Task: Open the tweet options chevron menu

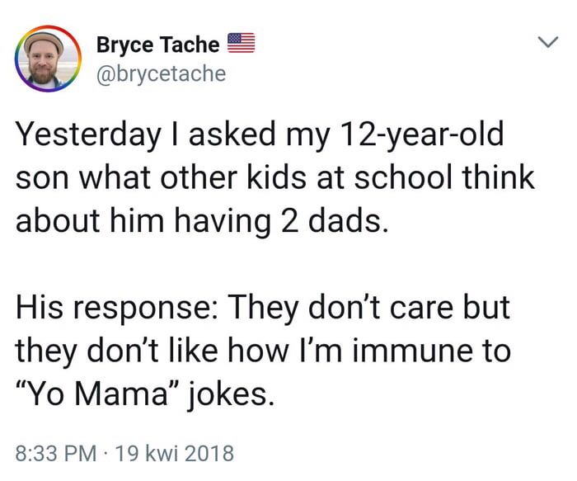Action: (x=548, y=41)
